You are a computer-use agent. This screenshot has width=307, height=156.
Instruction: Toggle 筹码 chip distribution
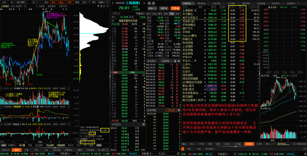70,2
